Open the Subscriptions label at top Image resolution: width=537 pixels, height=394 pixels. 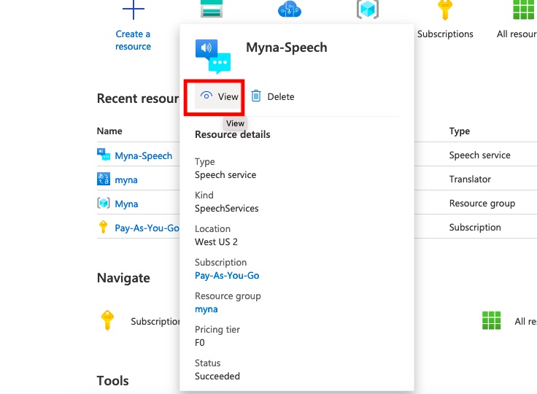pos(445,34)
